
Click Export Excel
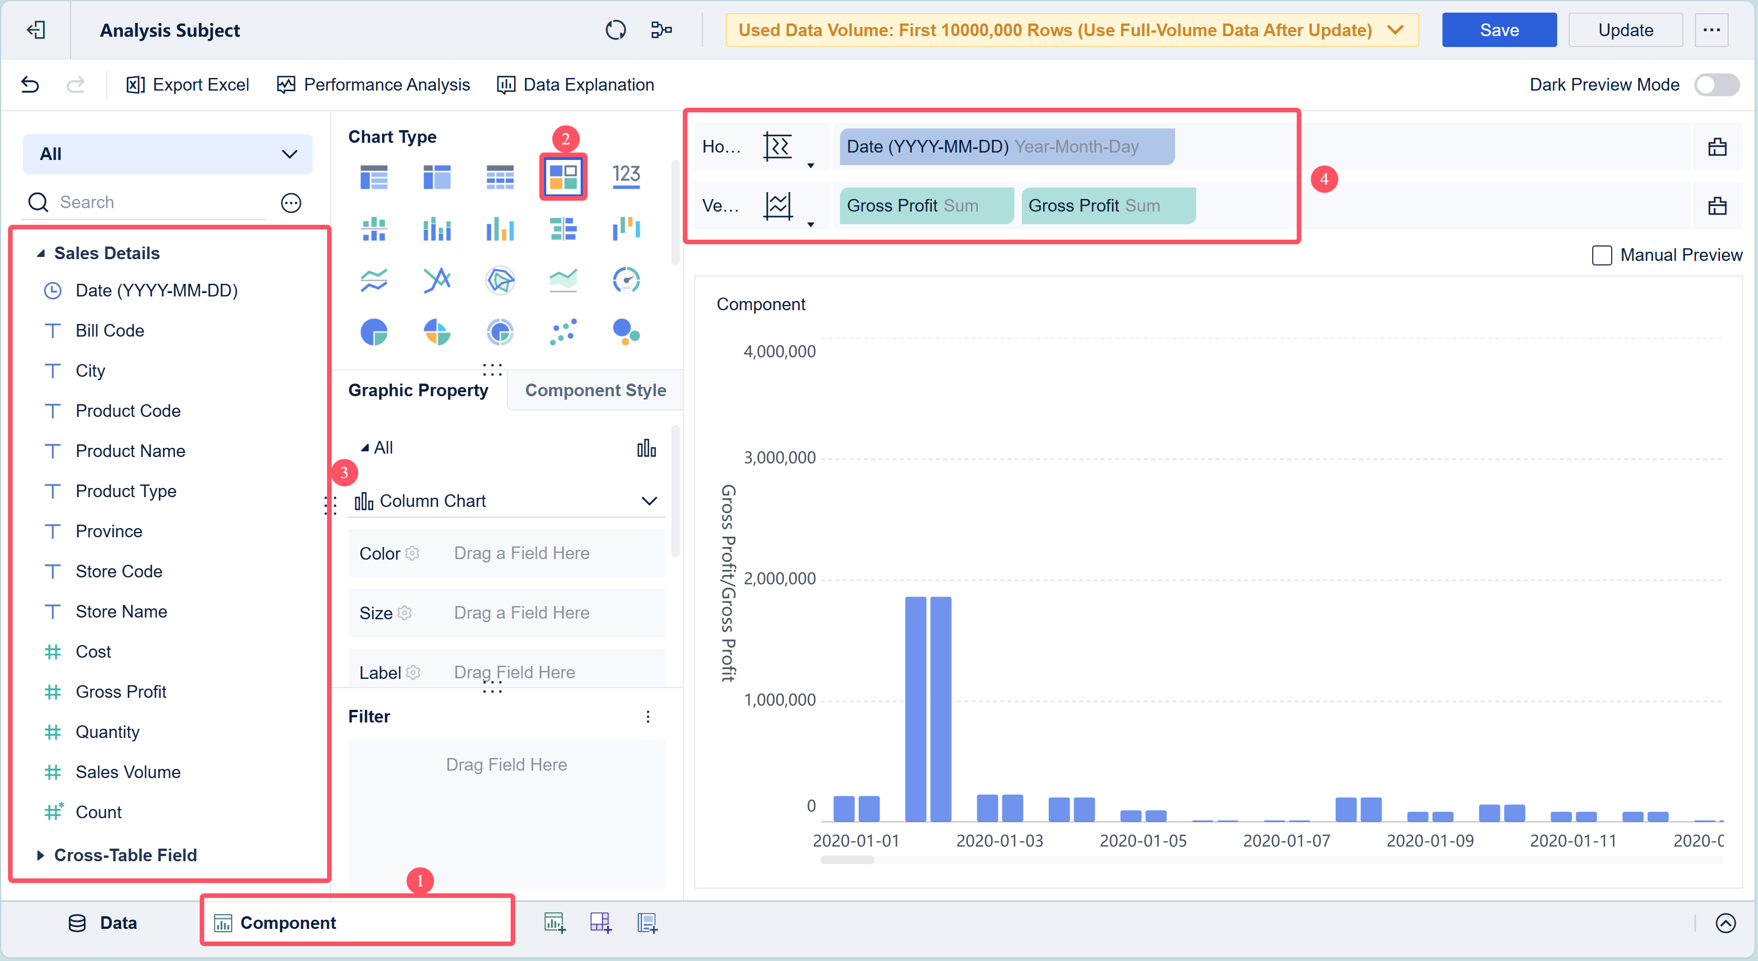[x=187, y=84]
